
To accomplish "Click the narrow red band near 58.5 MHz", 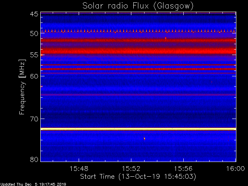I will 138,69.
